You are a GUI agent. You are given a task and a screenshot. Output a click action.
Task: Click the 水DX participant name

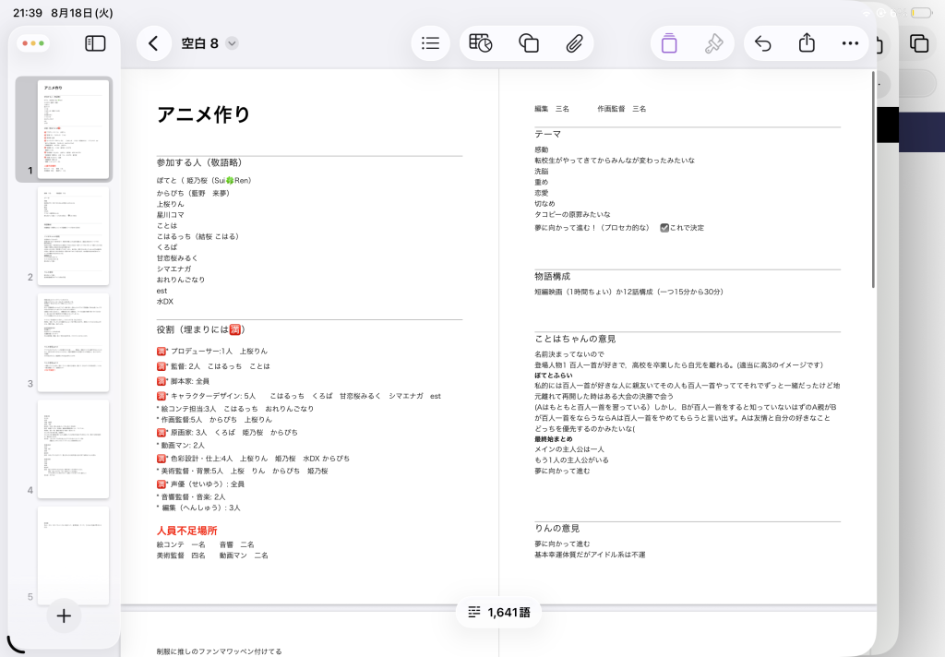(x=164, y=302)
